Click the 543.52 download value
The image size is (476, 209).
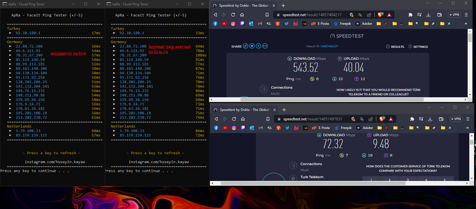(306, 68)
